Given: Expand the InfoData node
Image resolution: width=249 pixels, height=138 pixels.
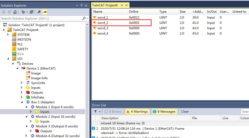Looking at the screenshot, I should click(22, 97).
